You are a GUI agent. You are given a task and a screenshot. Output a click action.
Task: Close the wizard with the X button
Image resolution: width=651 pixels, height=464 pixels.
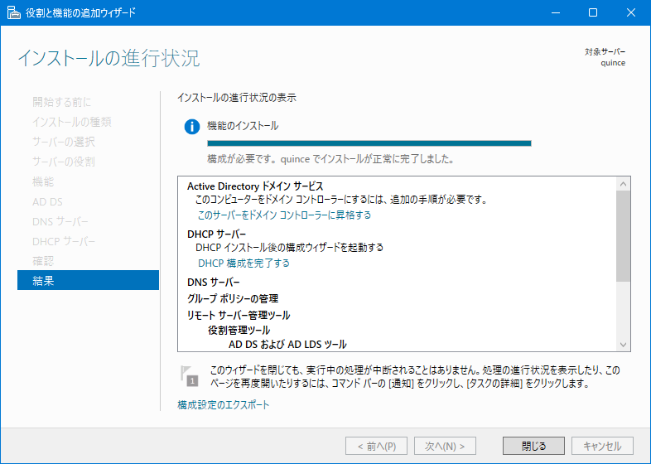tap(630, 13)
